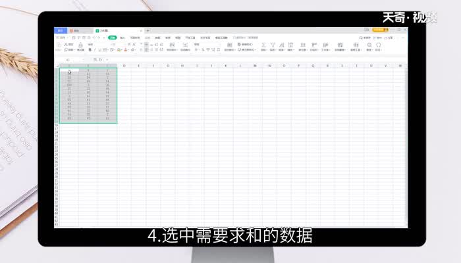Click the Sort (排序) icon
The width and height of the screenshot is (461, 263).
[282, 45]
